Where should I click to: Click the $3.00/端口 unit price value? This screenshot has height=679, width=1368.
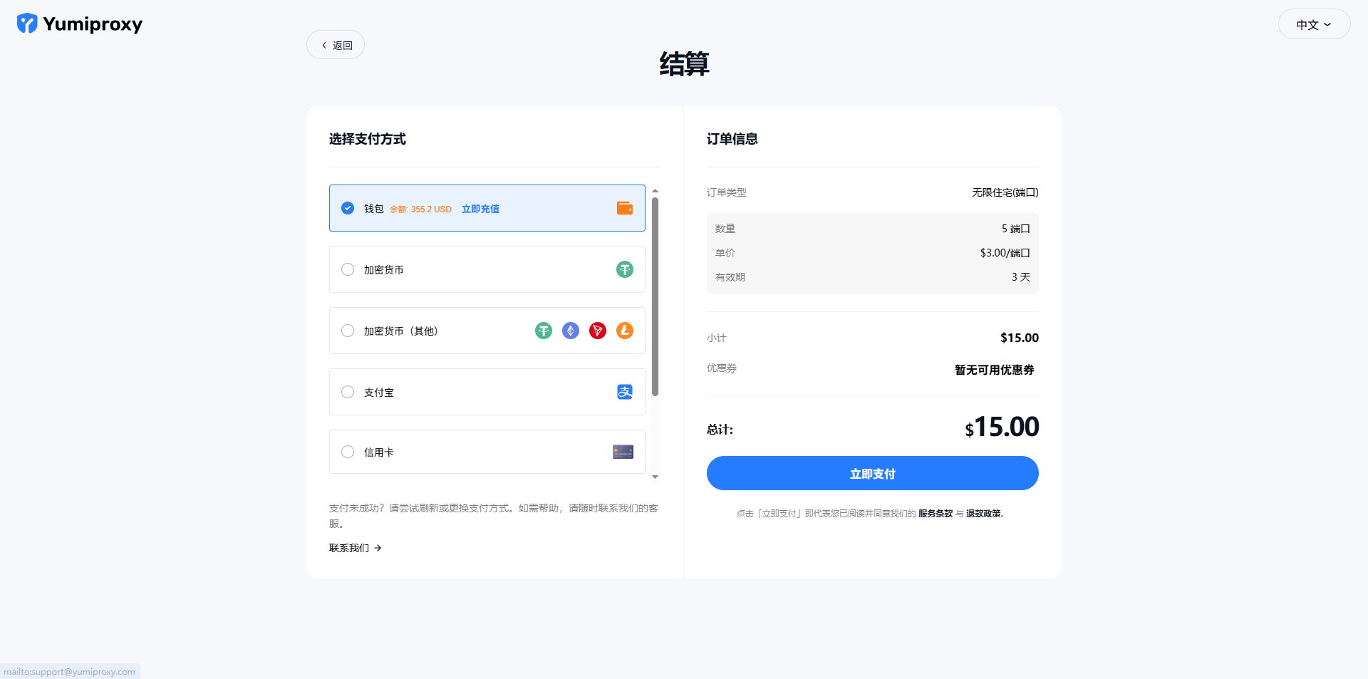point(1005,253)
